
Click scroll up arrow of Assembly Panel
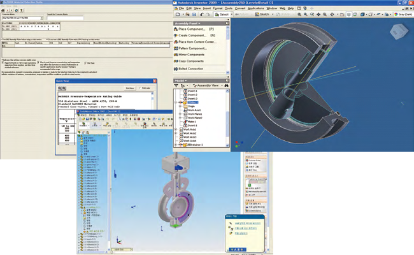(227, 27)
